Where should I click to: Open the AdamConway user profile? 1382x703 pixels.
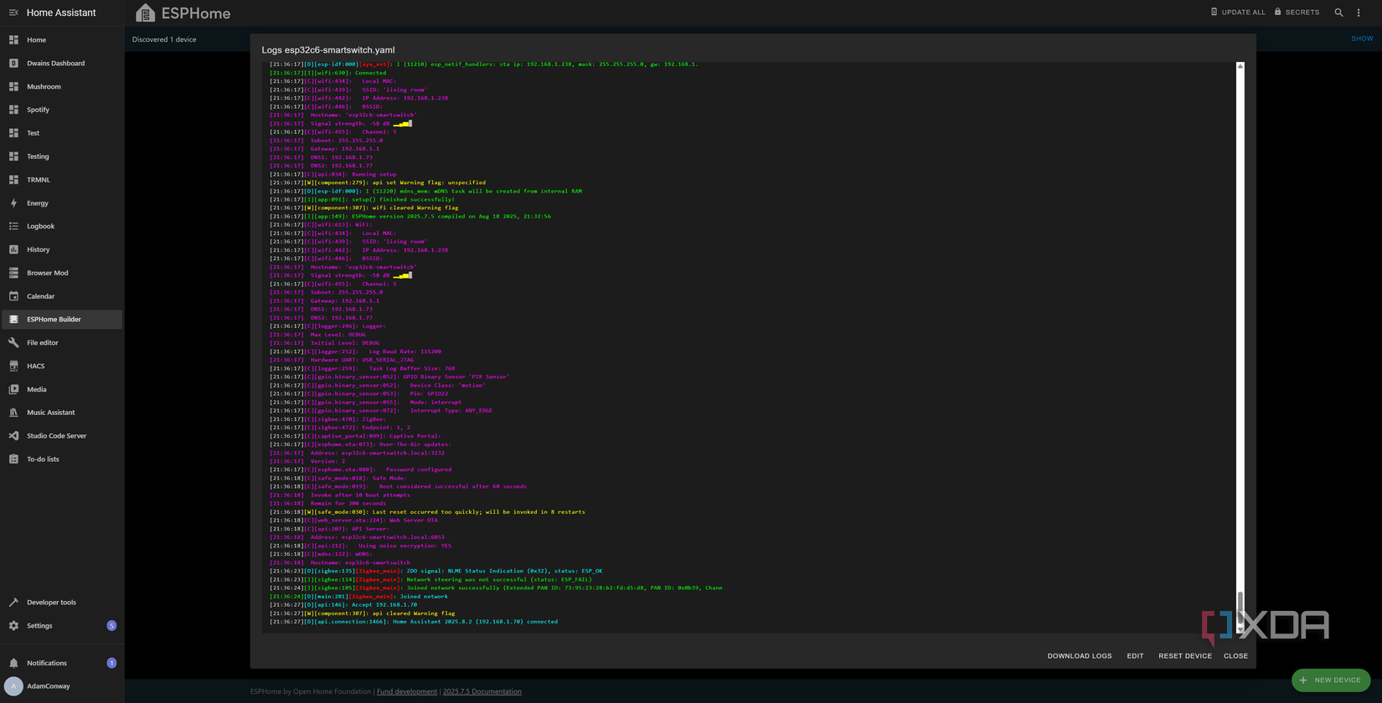point(62,686)
